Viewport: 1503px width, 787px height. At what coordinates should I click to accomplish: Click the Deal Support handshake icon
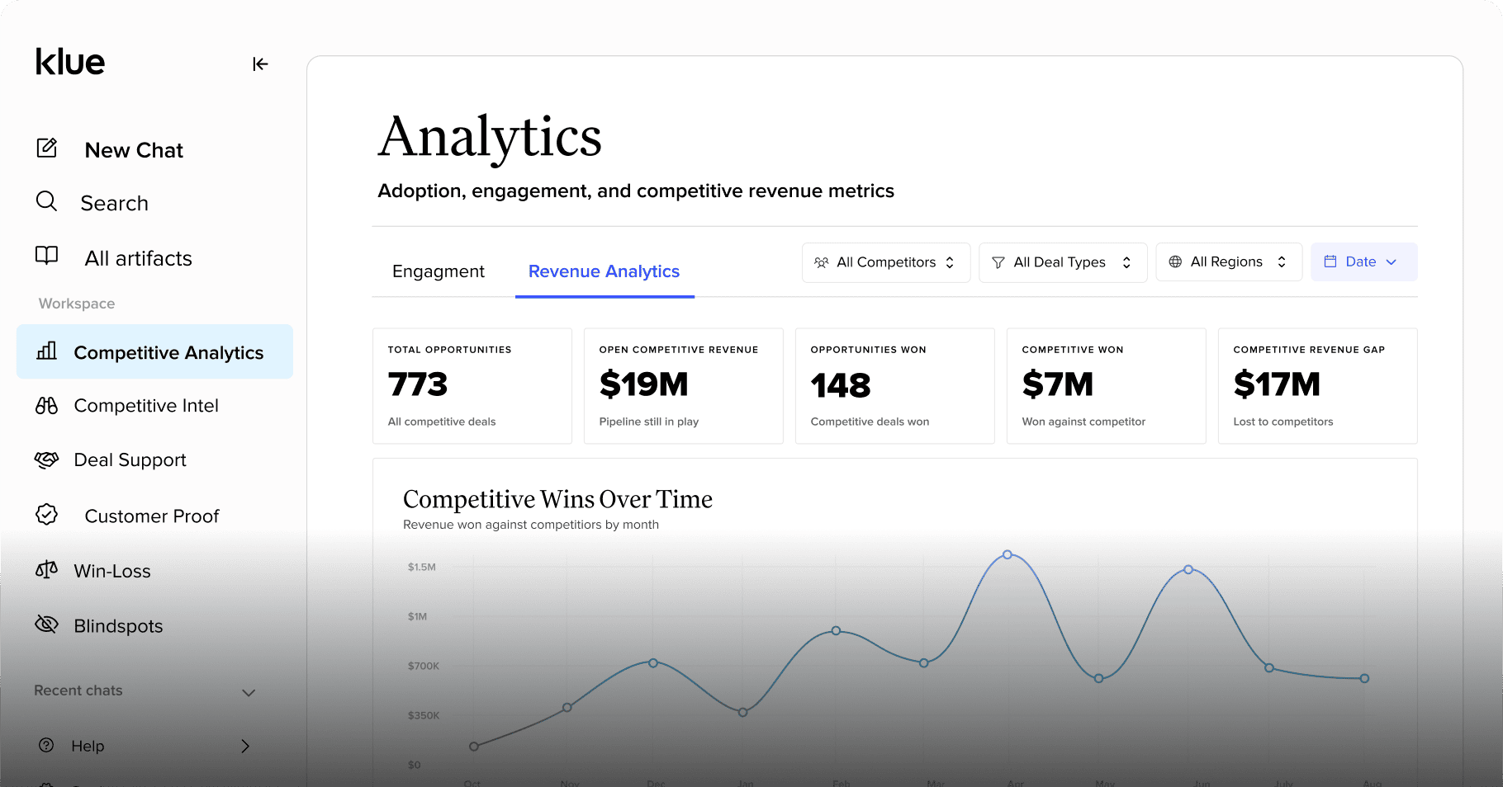(x=47, y=459)
